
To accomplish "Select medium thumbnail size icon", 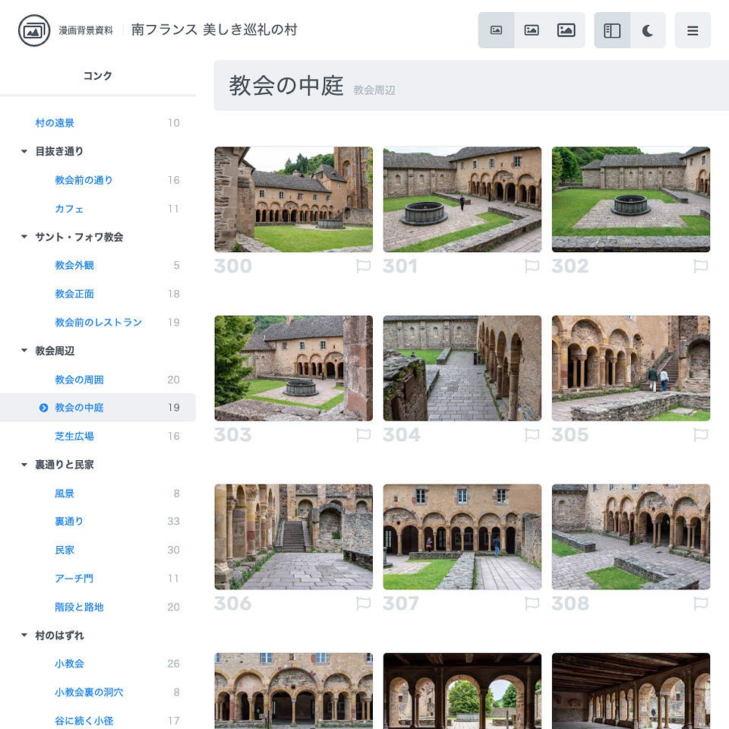I will (532, 30).
